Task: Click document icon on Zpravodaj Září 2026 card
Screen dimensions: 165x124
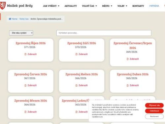Action: pos(77,54)
